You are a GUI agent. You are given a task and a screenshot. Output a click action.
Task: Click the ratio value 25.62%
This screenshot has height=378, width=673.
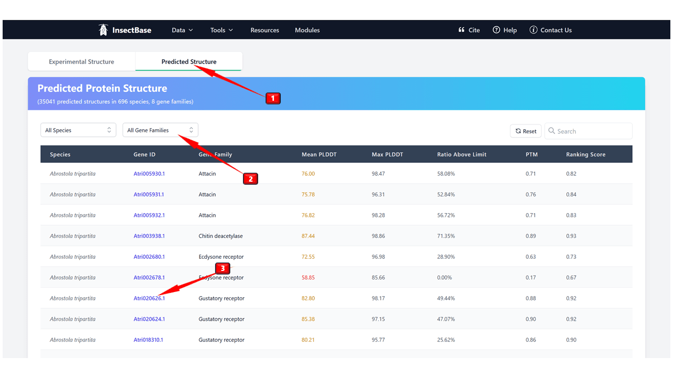(x=446, y=340)
